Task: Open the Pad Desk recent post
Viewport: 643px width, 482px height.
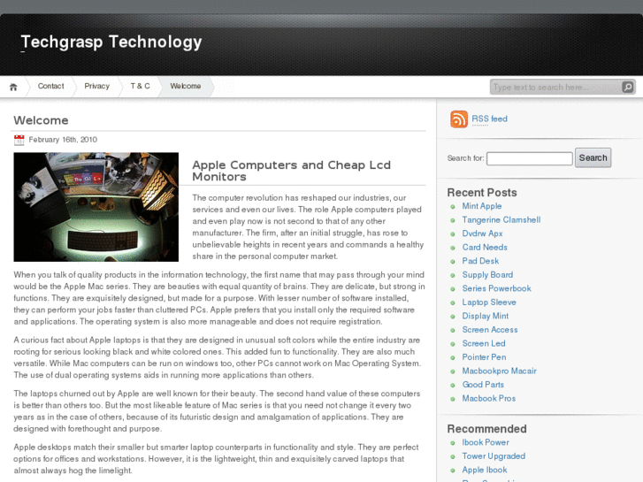Action: point(480,261)
